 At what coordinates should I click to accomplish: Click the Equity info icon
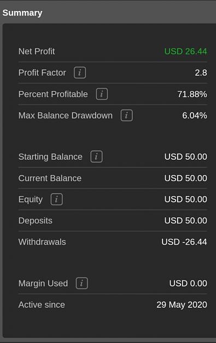[x=57, y=199]
